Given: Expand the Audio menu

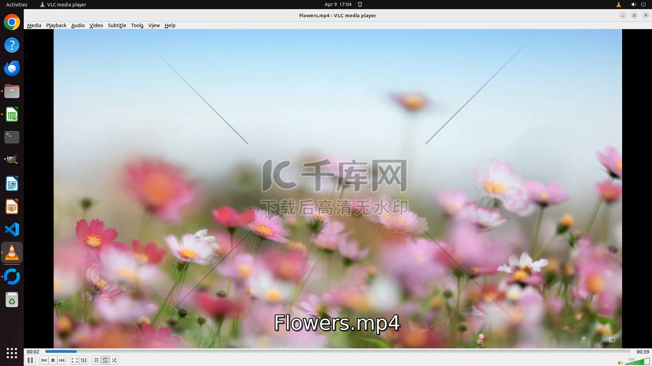Looking at the screenshot, I should [78, 25].
